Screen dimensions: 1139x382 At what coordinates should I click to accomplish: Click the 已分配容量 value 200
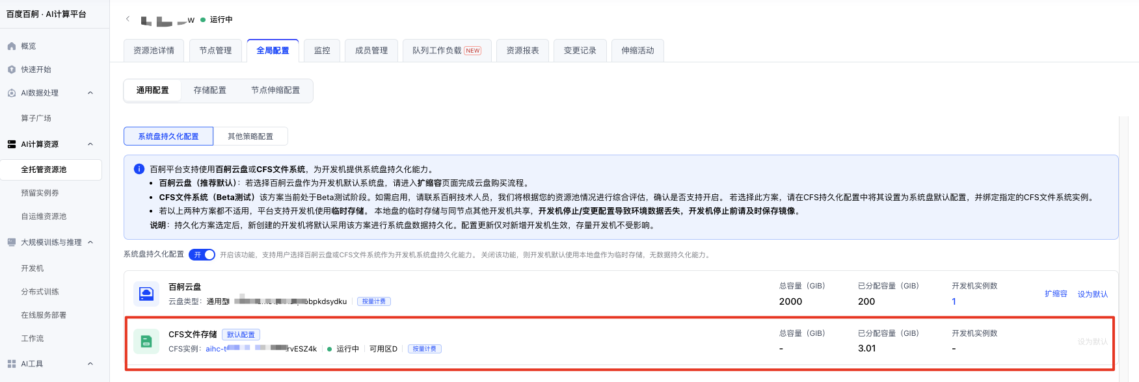click(866, 301)
